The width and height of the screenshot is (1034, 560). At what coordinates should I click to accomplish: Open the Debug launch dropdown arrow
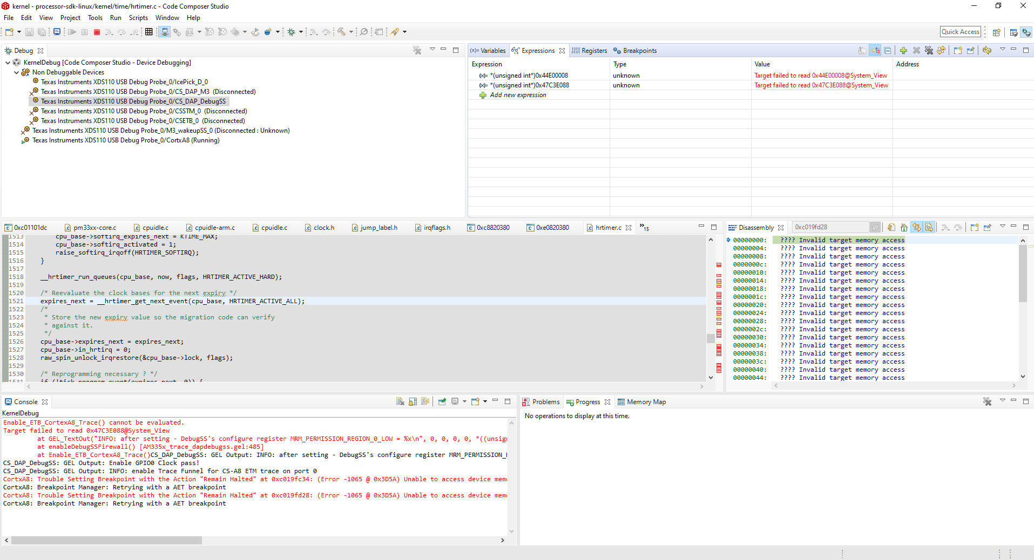tap(301, 32)
